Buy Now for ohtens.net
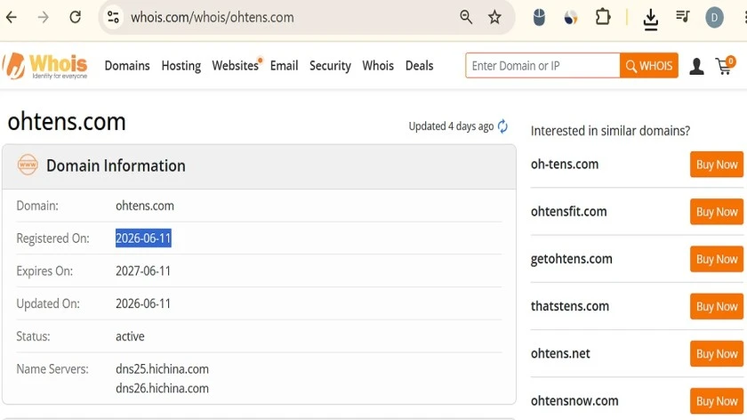Image resolution: width=747 pixels, height=420 pixels. tap(717, 354)
